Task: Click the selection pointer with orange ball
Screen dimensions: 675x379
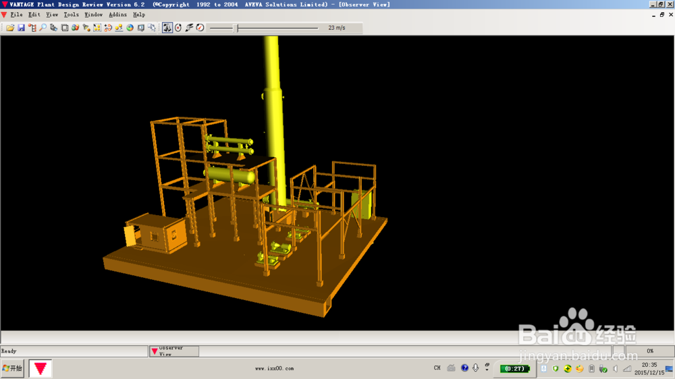Action: [86, 28]
